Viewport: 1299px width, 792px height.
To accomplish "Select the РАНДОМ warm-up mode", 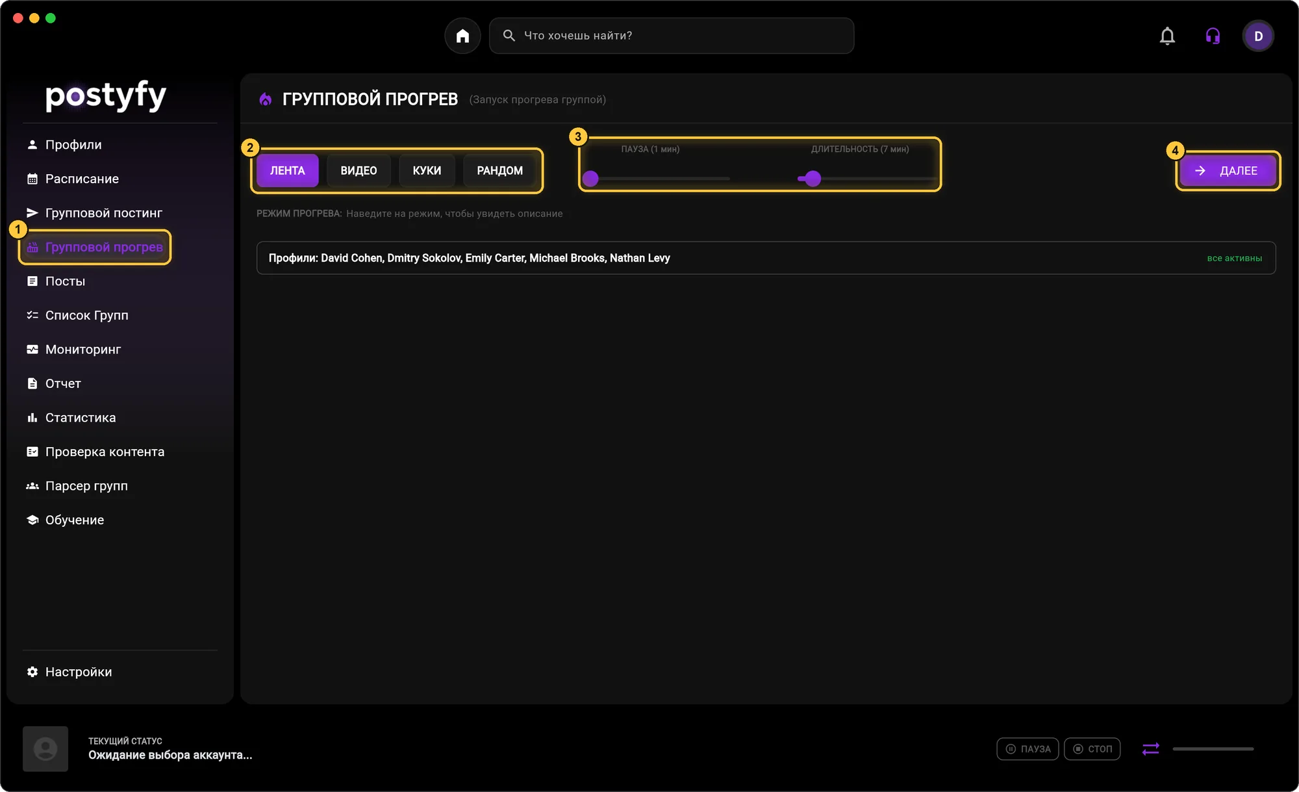I will pyautogui.click(x=499, y=171).
